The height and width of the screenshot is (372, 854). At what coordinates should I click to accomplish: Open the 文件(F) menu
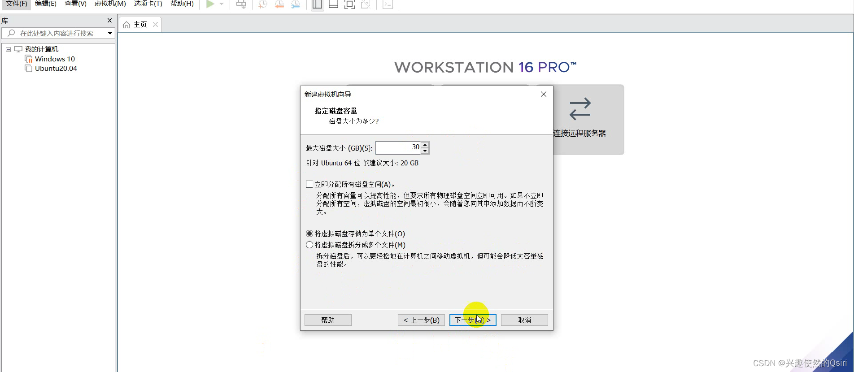(17, 4)
